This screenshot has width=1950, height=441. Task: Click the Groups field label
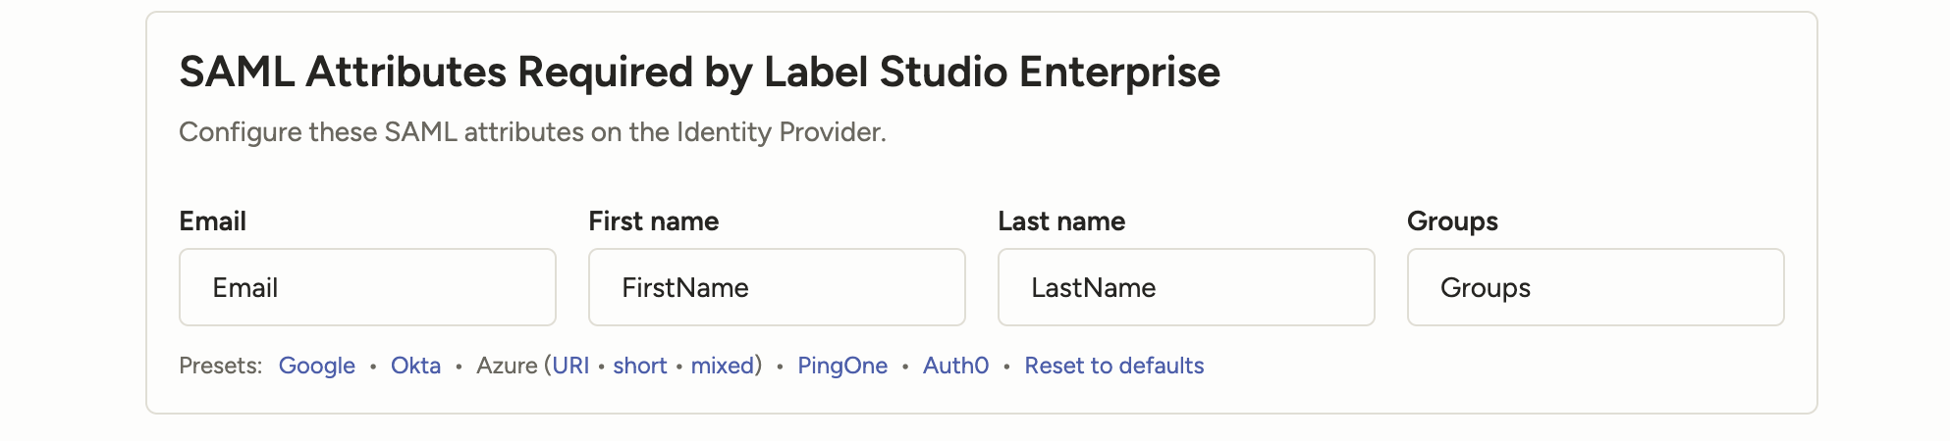click(x=1451, y=221)
